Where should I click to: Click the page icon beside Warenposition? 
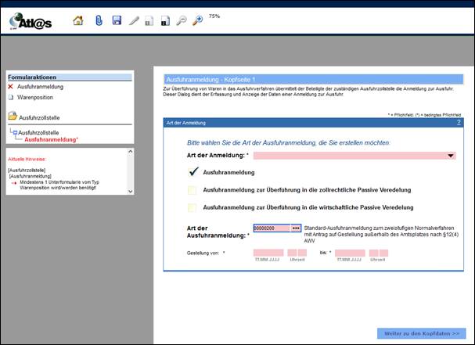[x=11, y=97]
